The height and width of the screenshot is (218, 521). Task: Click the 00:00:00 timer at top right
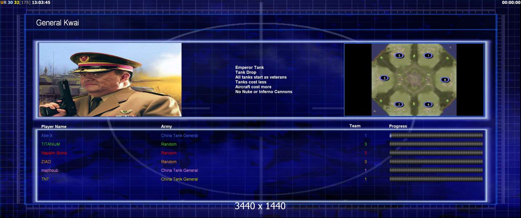pos(511,3)
